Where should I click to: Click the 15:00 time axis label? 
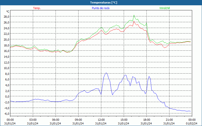[x=124, y=120]
